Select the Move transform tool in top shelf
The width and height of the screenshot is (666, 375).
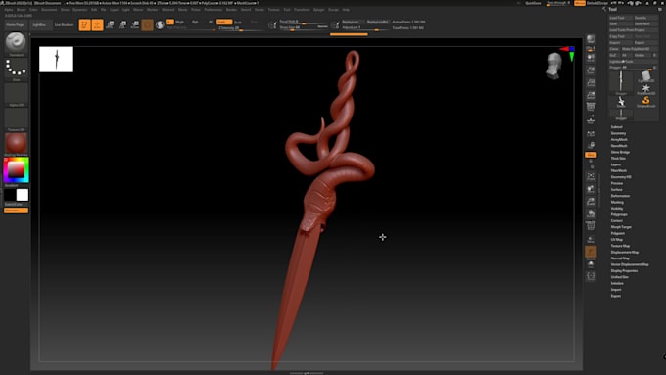point(110,25)
